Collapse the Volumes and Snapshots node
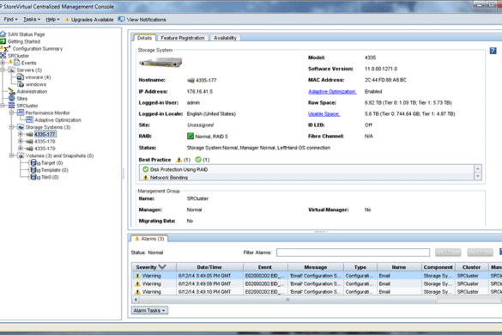This screenshot has width=502, height=335. pos(11,155)
